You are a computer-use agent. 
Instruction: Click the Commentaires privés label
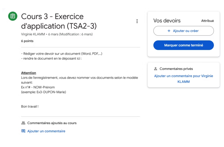[176, 69]
